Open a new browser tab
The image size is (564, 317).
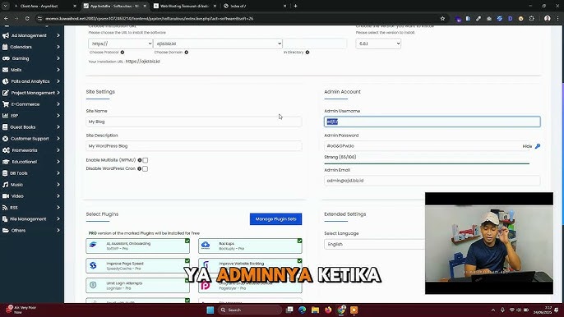pyautogui.click(x=295, y=6)
